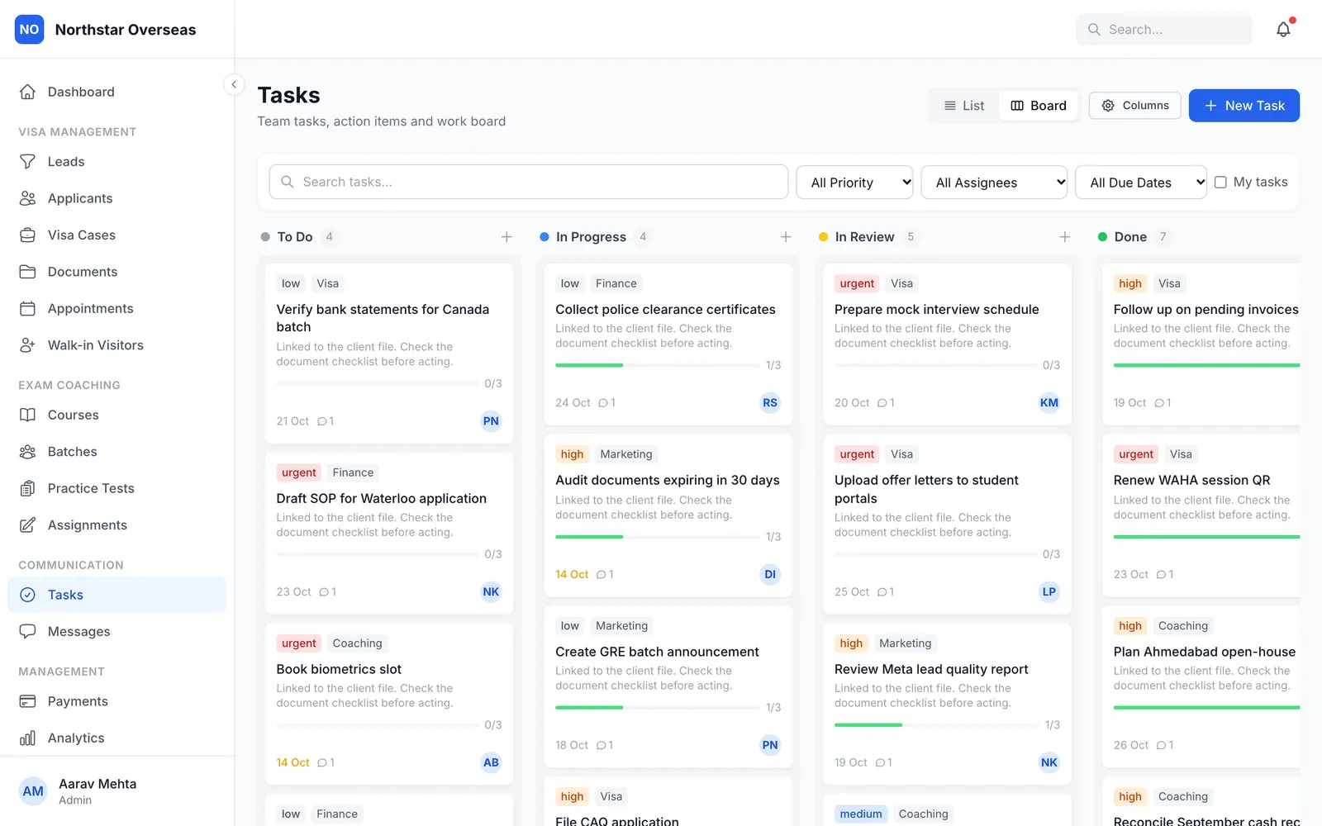Click the urgent tag on Book biometrics slot
Image resolution: width=1322 pixels, height=826 pixels.
point(298,643)
